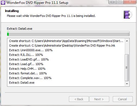Viewport: 137px width, 106px height.
Task: Select last 'Extract: Data0.exe' line in log
Action: [22, 83]
